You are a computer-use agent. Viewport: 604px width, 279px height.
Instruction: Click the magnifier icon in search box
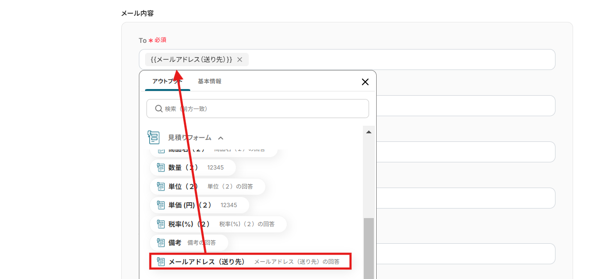click(159, 109)
